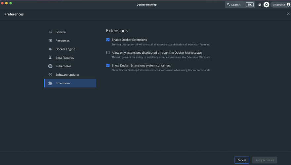291x165 pixels.
Task: Click the Apply & restart button
Action: pyautogui.click(x=265, y=160)
